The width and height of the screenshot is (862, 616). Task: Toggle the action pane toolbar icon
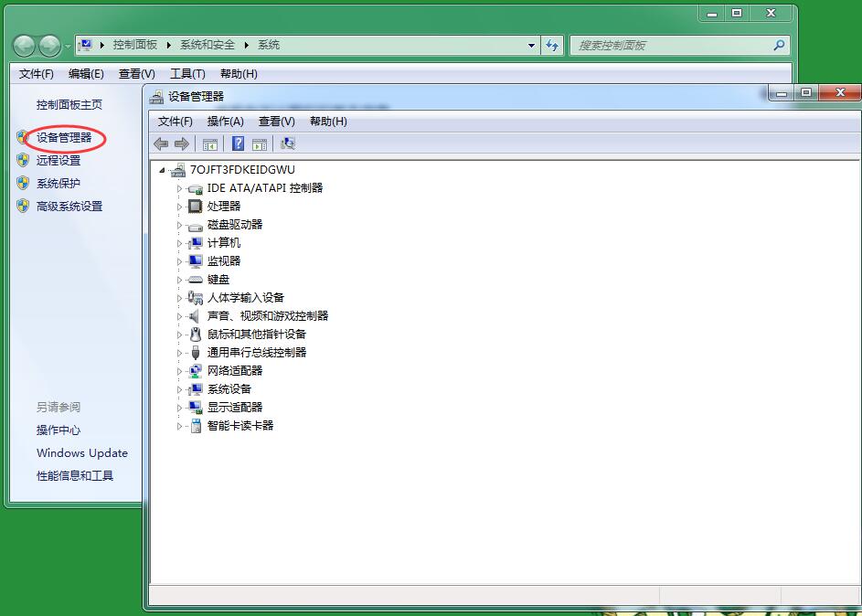point(261,143)
